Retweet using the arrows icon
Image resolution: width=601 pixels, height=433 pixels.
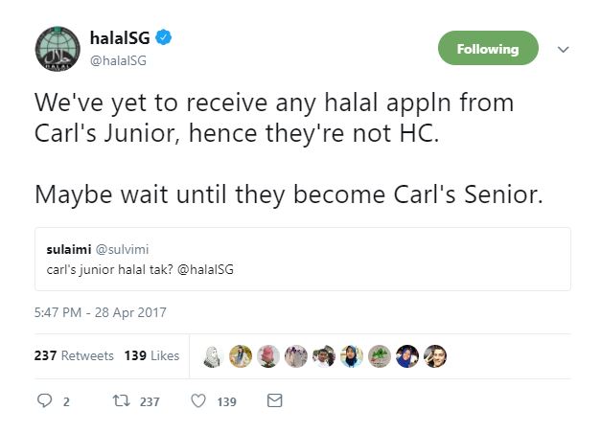tap(120, 401)
